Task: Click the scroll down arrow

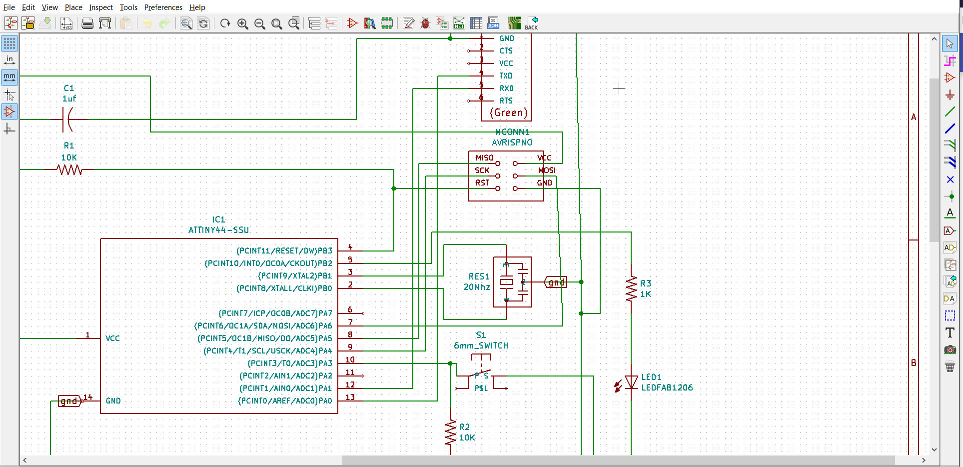Action: [934, 449]
